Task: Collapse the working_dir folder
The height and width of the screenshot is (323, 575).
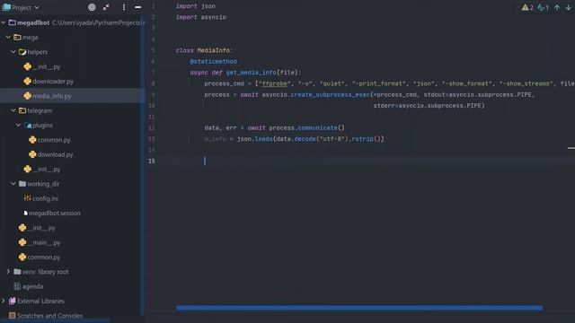Action: 13,184
